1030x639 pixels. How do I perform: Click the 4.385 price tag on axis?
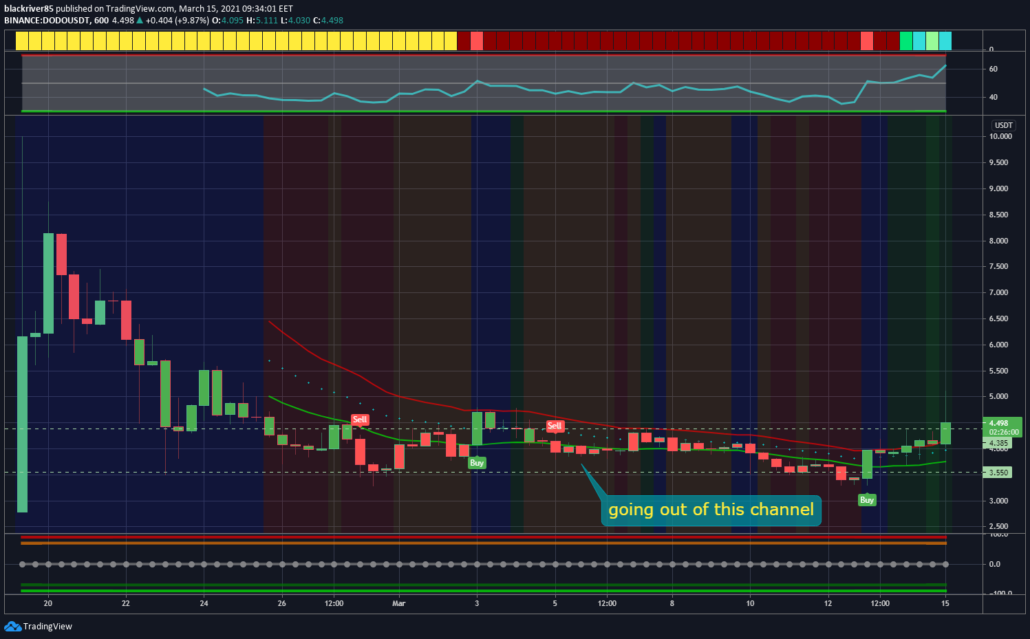point(998,444)
